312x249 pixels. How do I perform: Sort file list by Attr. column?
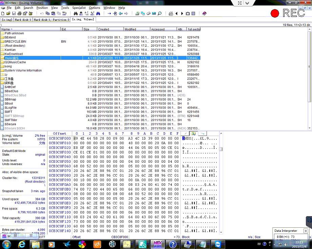point(181,29)
